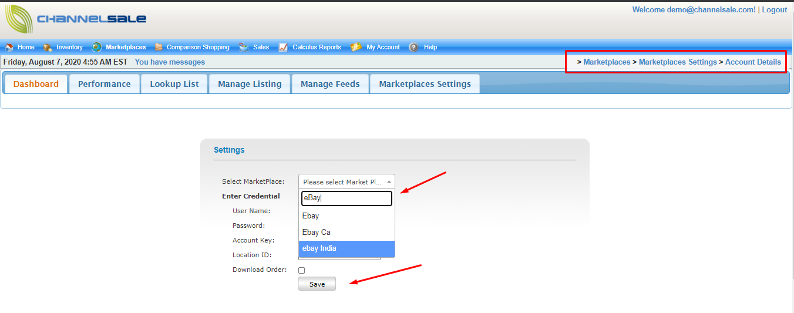Image resolution: width=794 pixels, height=313 pixels.
Task: Click the Friday, August 7, 2020 date text
Action: 66,62
